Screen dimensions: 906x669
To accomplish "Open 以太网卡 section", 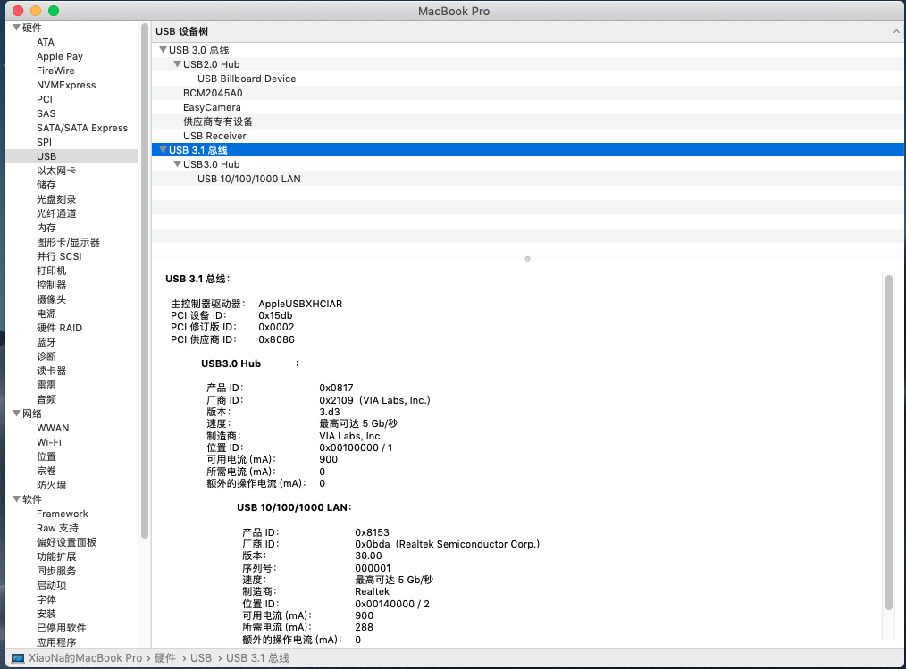I will point(56,171).
